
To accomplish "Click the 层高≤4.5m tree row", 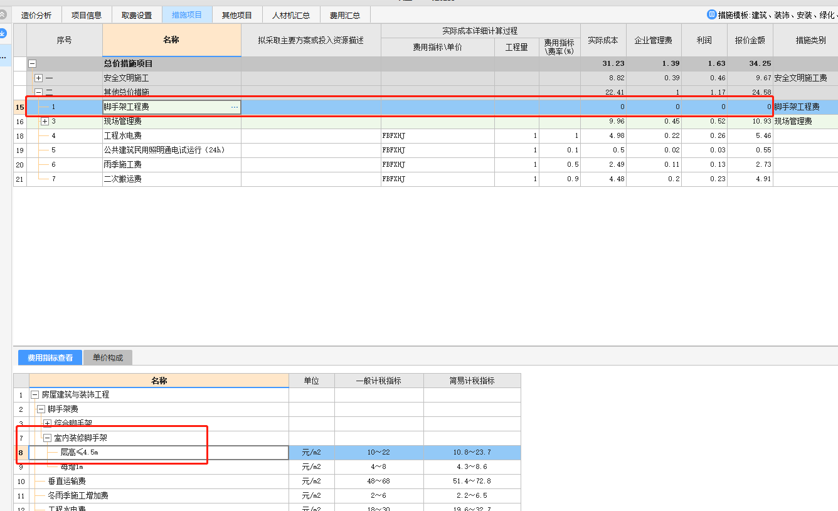I will tap(159, 452).
